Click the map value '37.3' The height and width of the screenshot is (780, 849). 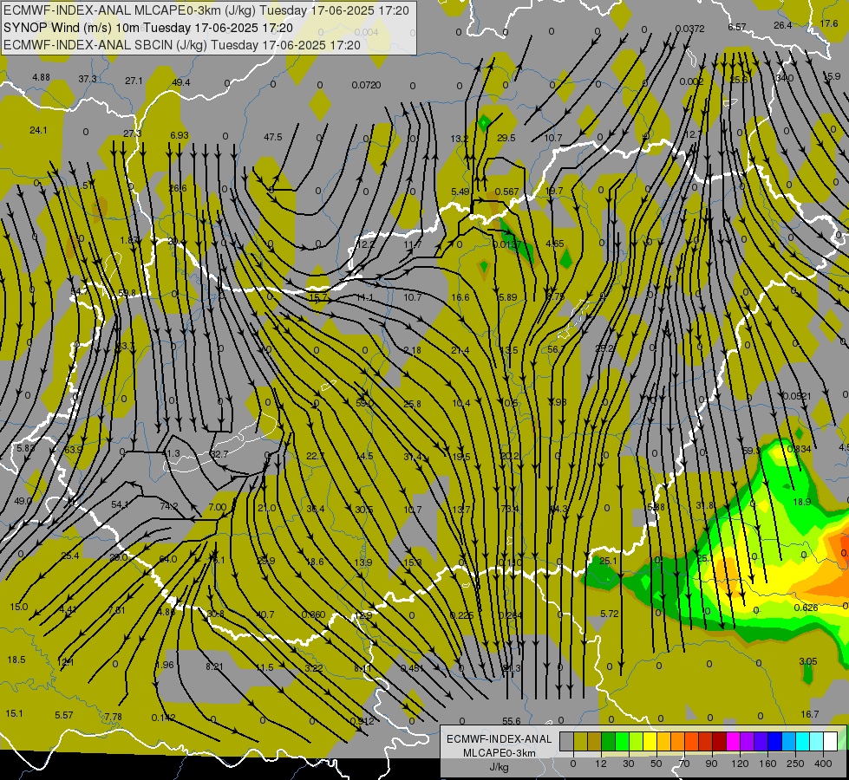[x=88, y=79]
